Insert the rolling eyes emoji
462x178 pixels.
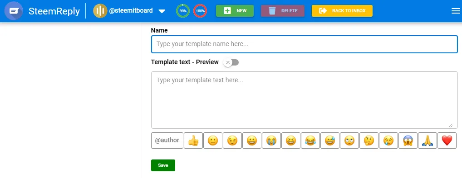tap(349, 141)
